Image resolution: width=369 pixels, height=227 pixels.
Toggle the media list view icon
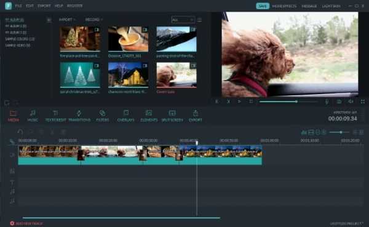(x=199, y=20)
